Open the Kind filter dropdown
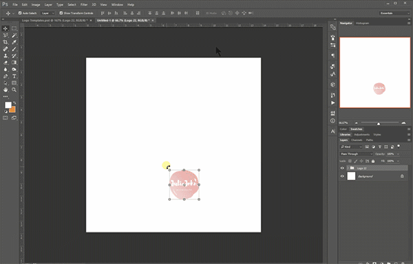The height and width of the screenshot is (264, 413). (351, 146)
